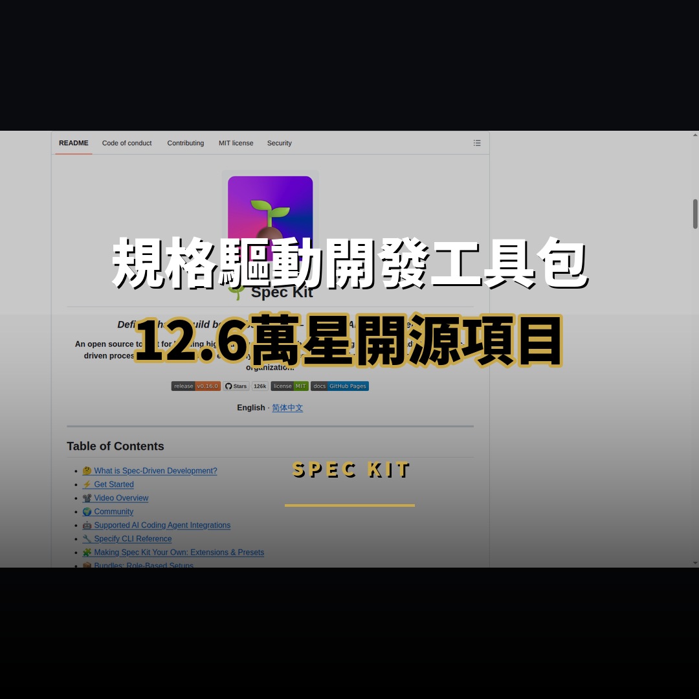Open the Specify CLI Reference link
Viewport: 699px width, 699px height.
(127, 539)
